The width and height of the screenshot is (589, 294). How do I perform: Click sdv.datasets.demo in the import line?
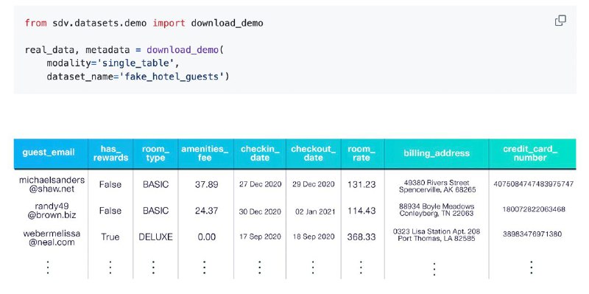[x=99, y=24]
